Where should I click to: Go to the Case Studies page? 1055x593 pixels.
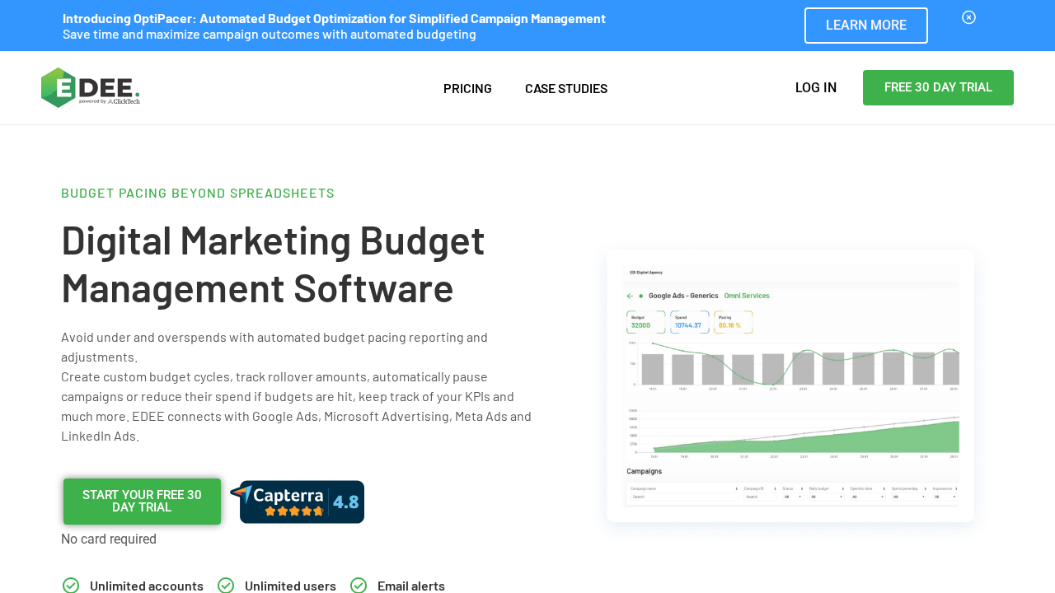pos(566,88)
